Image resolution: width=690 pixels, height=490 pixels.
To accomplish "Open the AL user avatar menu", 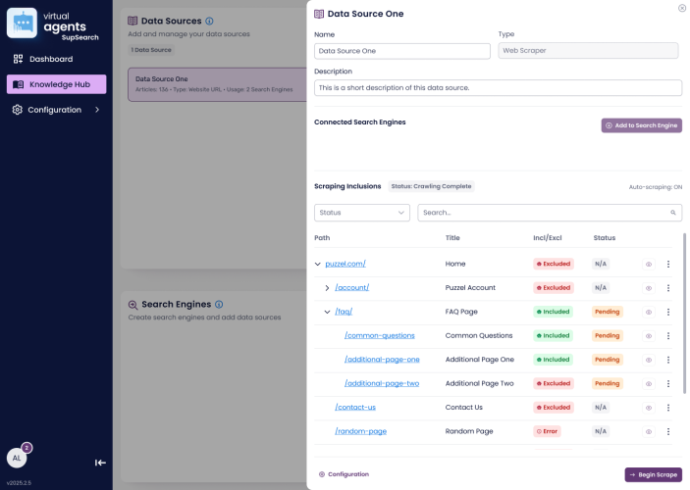I will click(x=18, y=458).
